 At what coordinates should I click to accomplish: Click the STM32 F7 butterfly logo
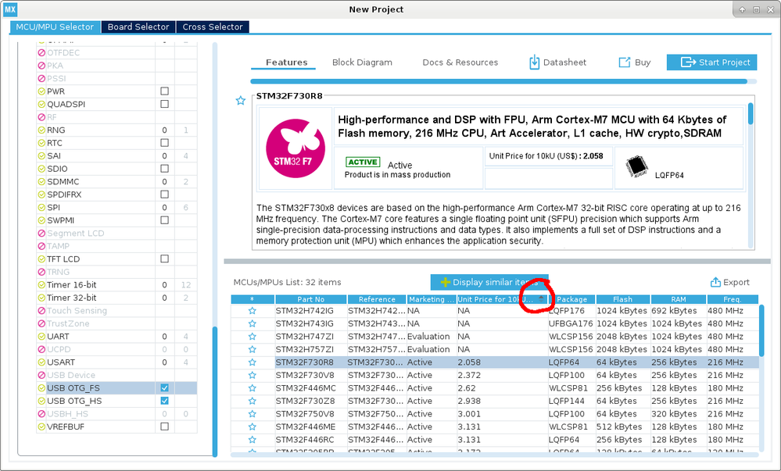coord(296,148)
